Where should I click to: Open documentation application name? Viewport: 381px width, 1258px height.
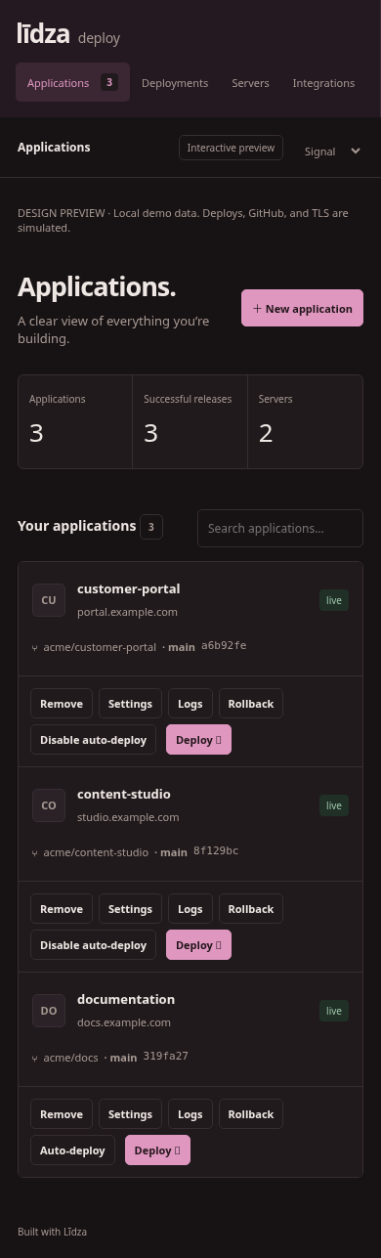tap(126, 999)
